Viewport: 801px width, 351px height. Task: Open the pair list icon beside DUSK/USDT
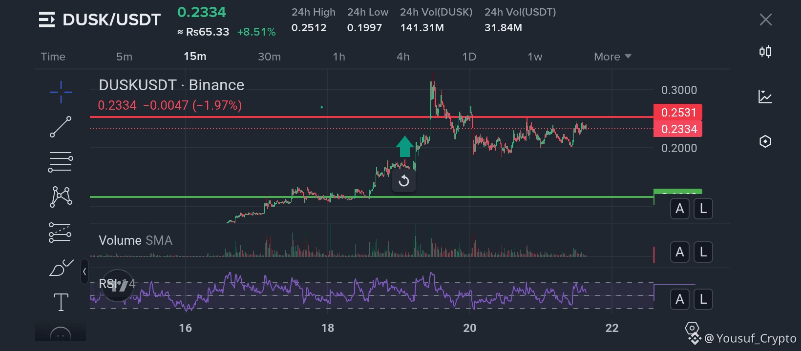coord(47,20)
